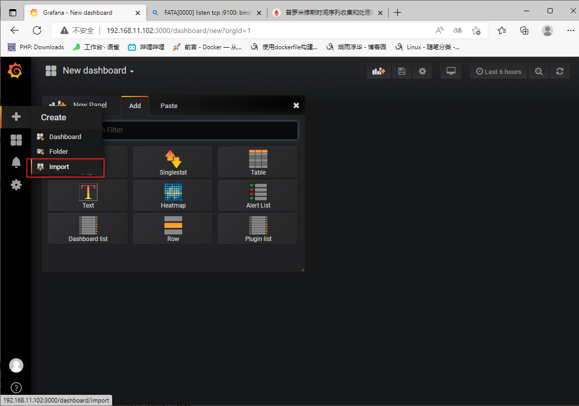579x406 pixels.
Task: Add a Row panel
Action: [173, 229]
